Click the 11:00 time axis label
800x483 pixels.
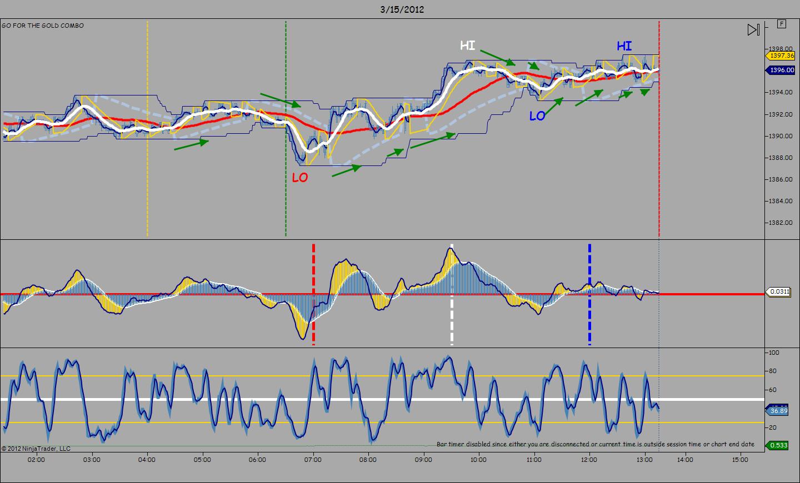(534, 459)
